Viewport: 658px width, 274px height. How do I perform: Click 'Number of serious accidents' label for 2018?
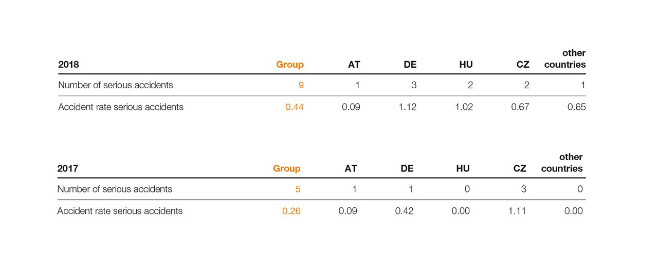(116, 85)
